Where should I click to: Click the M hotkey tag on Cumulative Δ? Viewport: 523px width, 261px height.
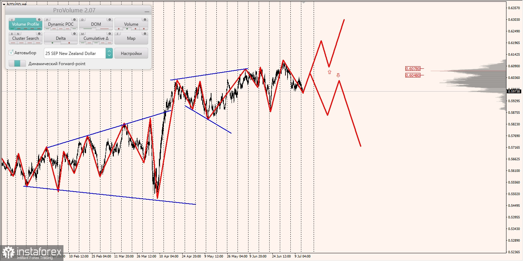pos(82,34)
